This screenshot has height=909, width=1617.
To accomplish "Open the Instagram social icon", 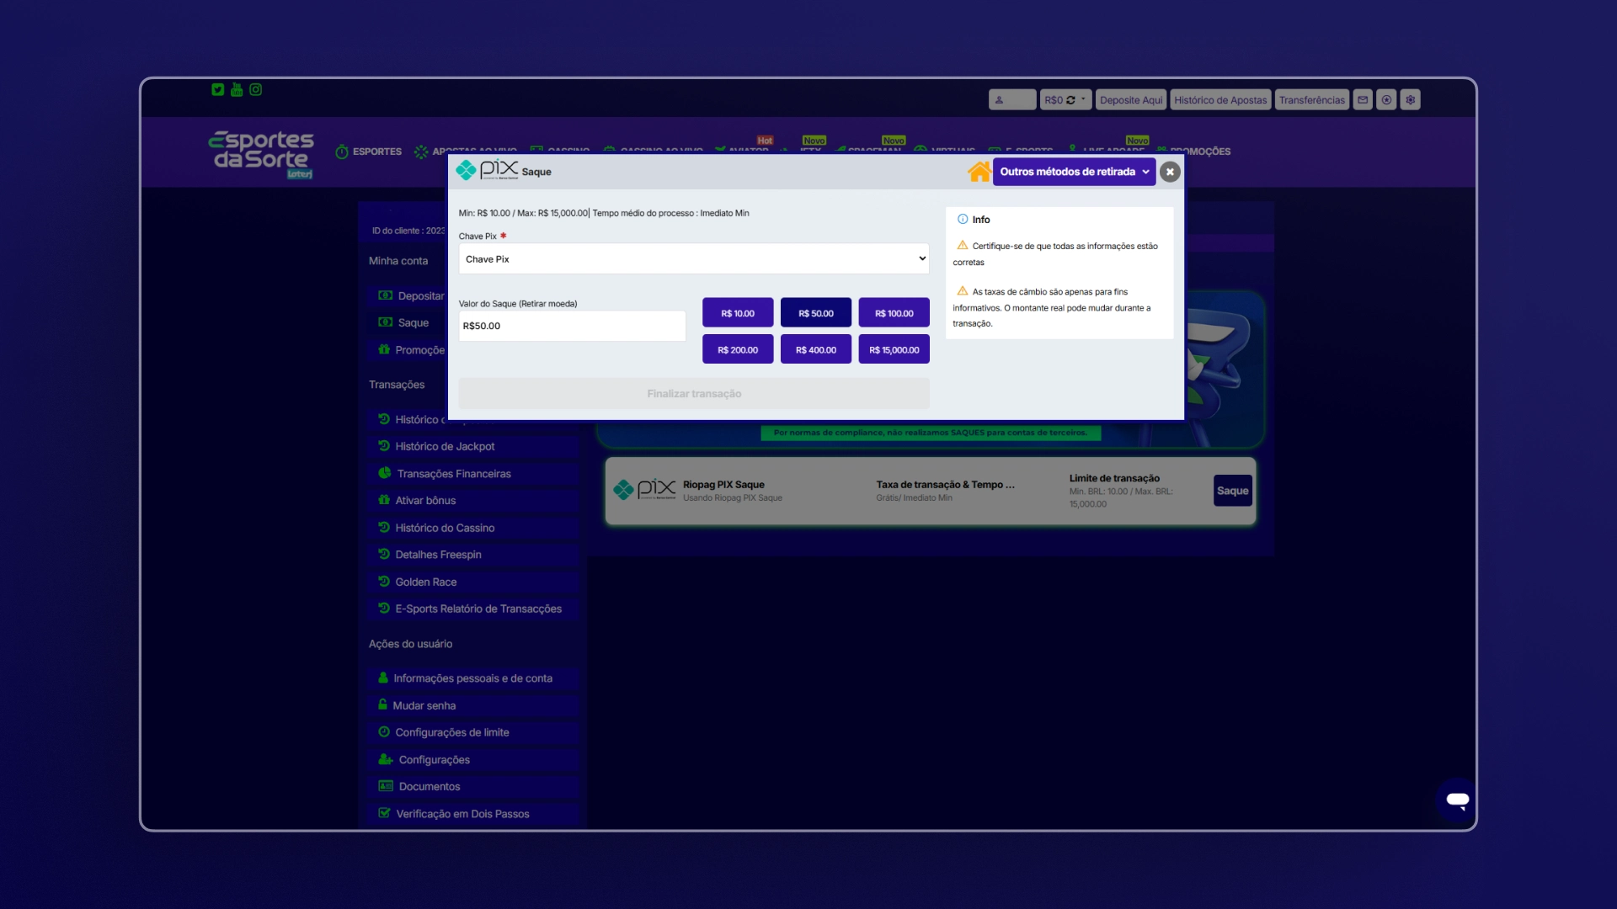I will 256,89.
